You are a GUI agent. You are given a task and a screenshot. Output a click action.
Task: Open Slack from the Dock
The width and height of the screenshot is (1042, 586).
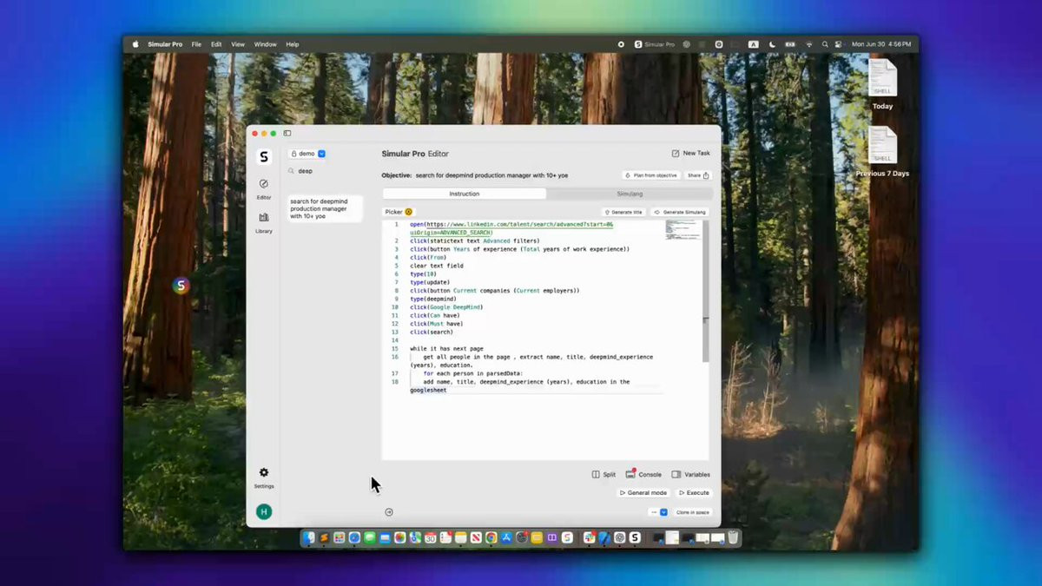click(590, 537)
